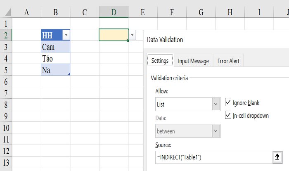
Task: Select the cell containing Táo
Action: click(55, 58)
